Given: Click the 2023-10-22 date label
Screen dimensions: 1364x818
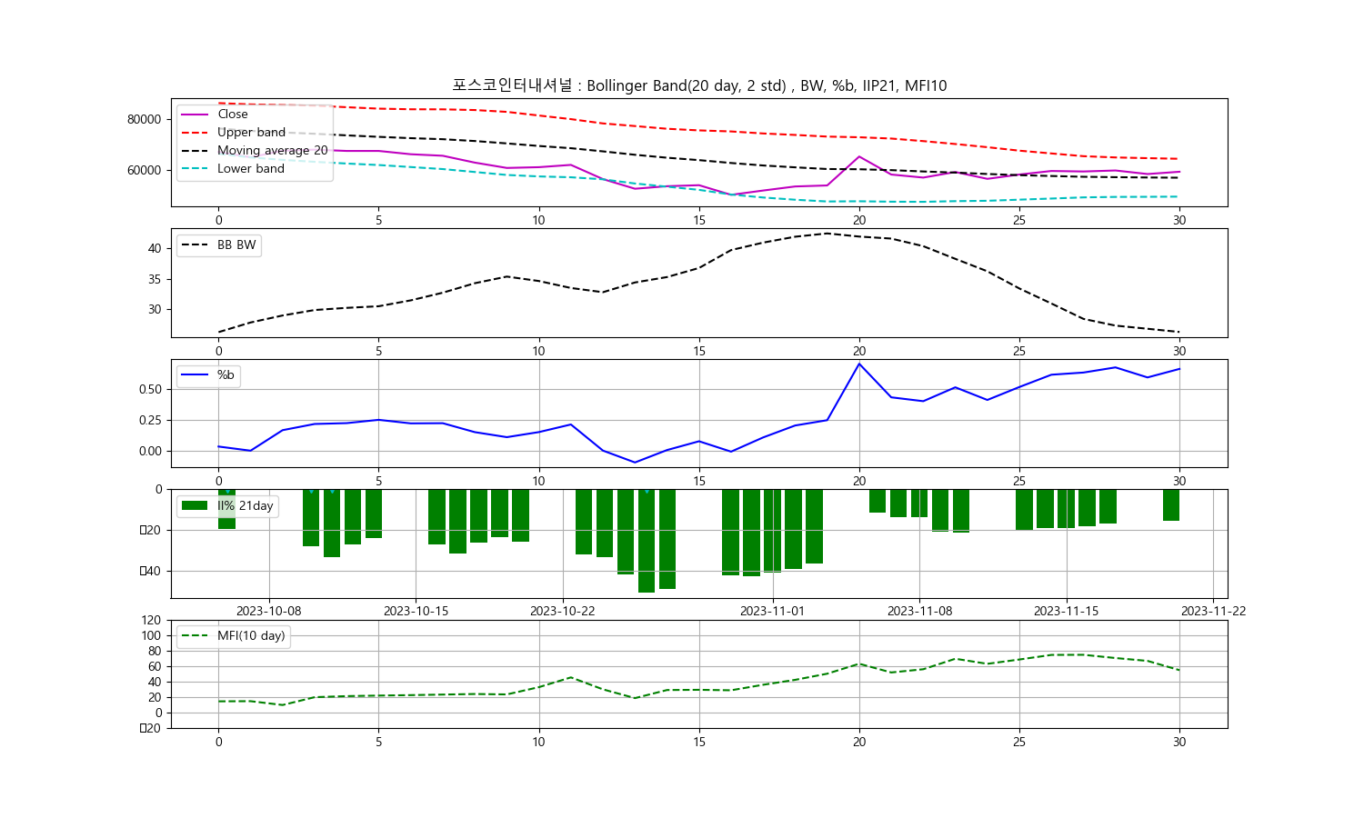Looking at the screenshot, I should click(x=563, y=611).
